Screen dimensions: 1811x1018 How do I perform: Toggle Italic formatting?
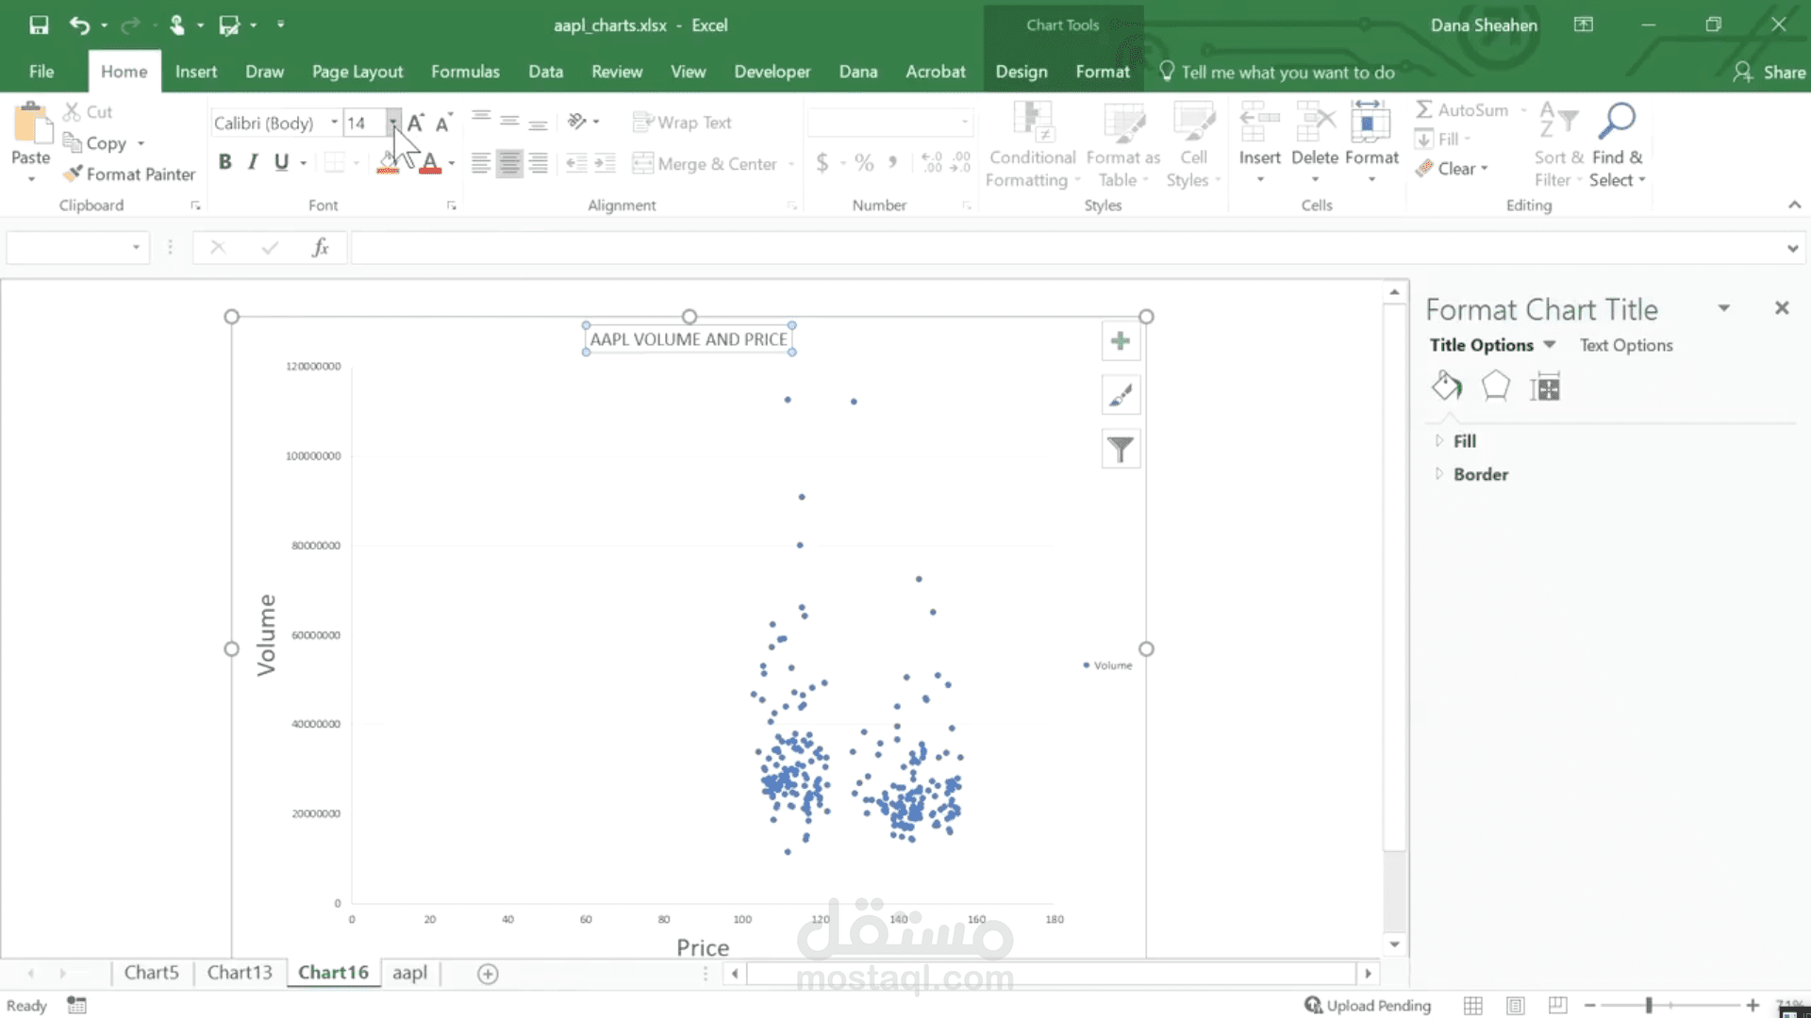(x=253, y=162)
